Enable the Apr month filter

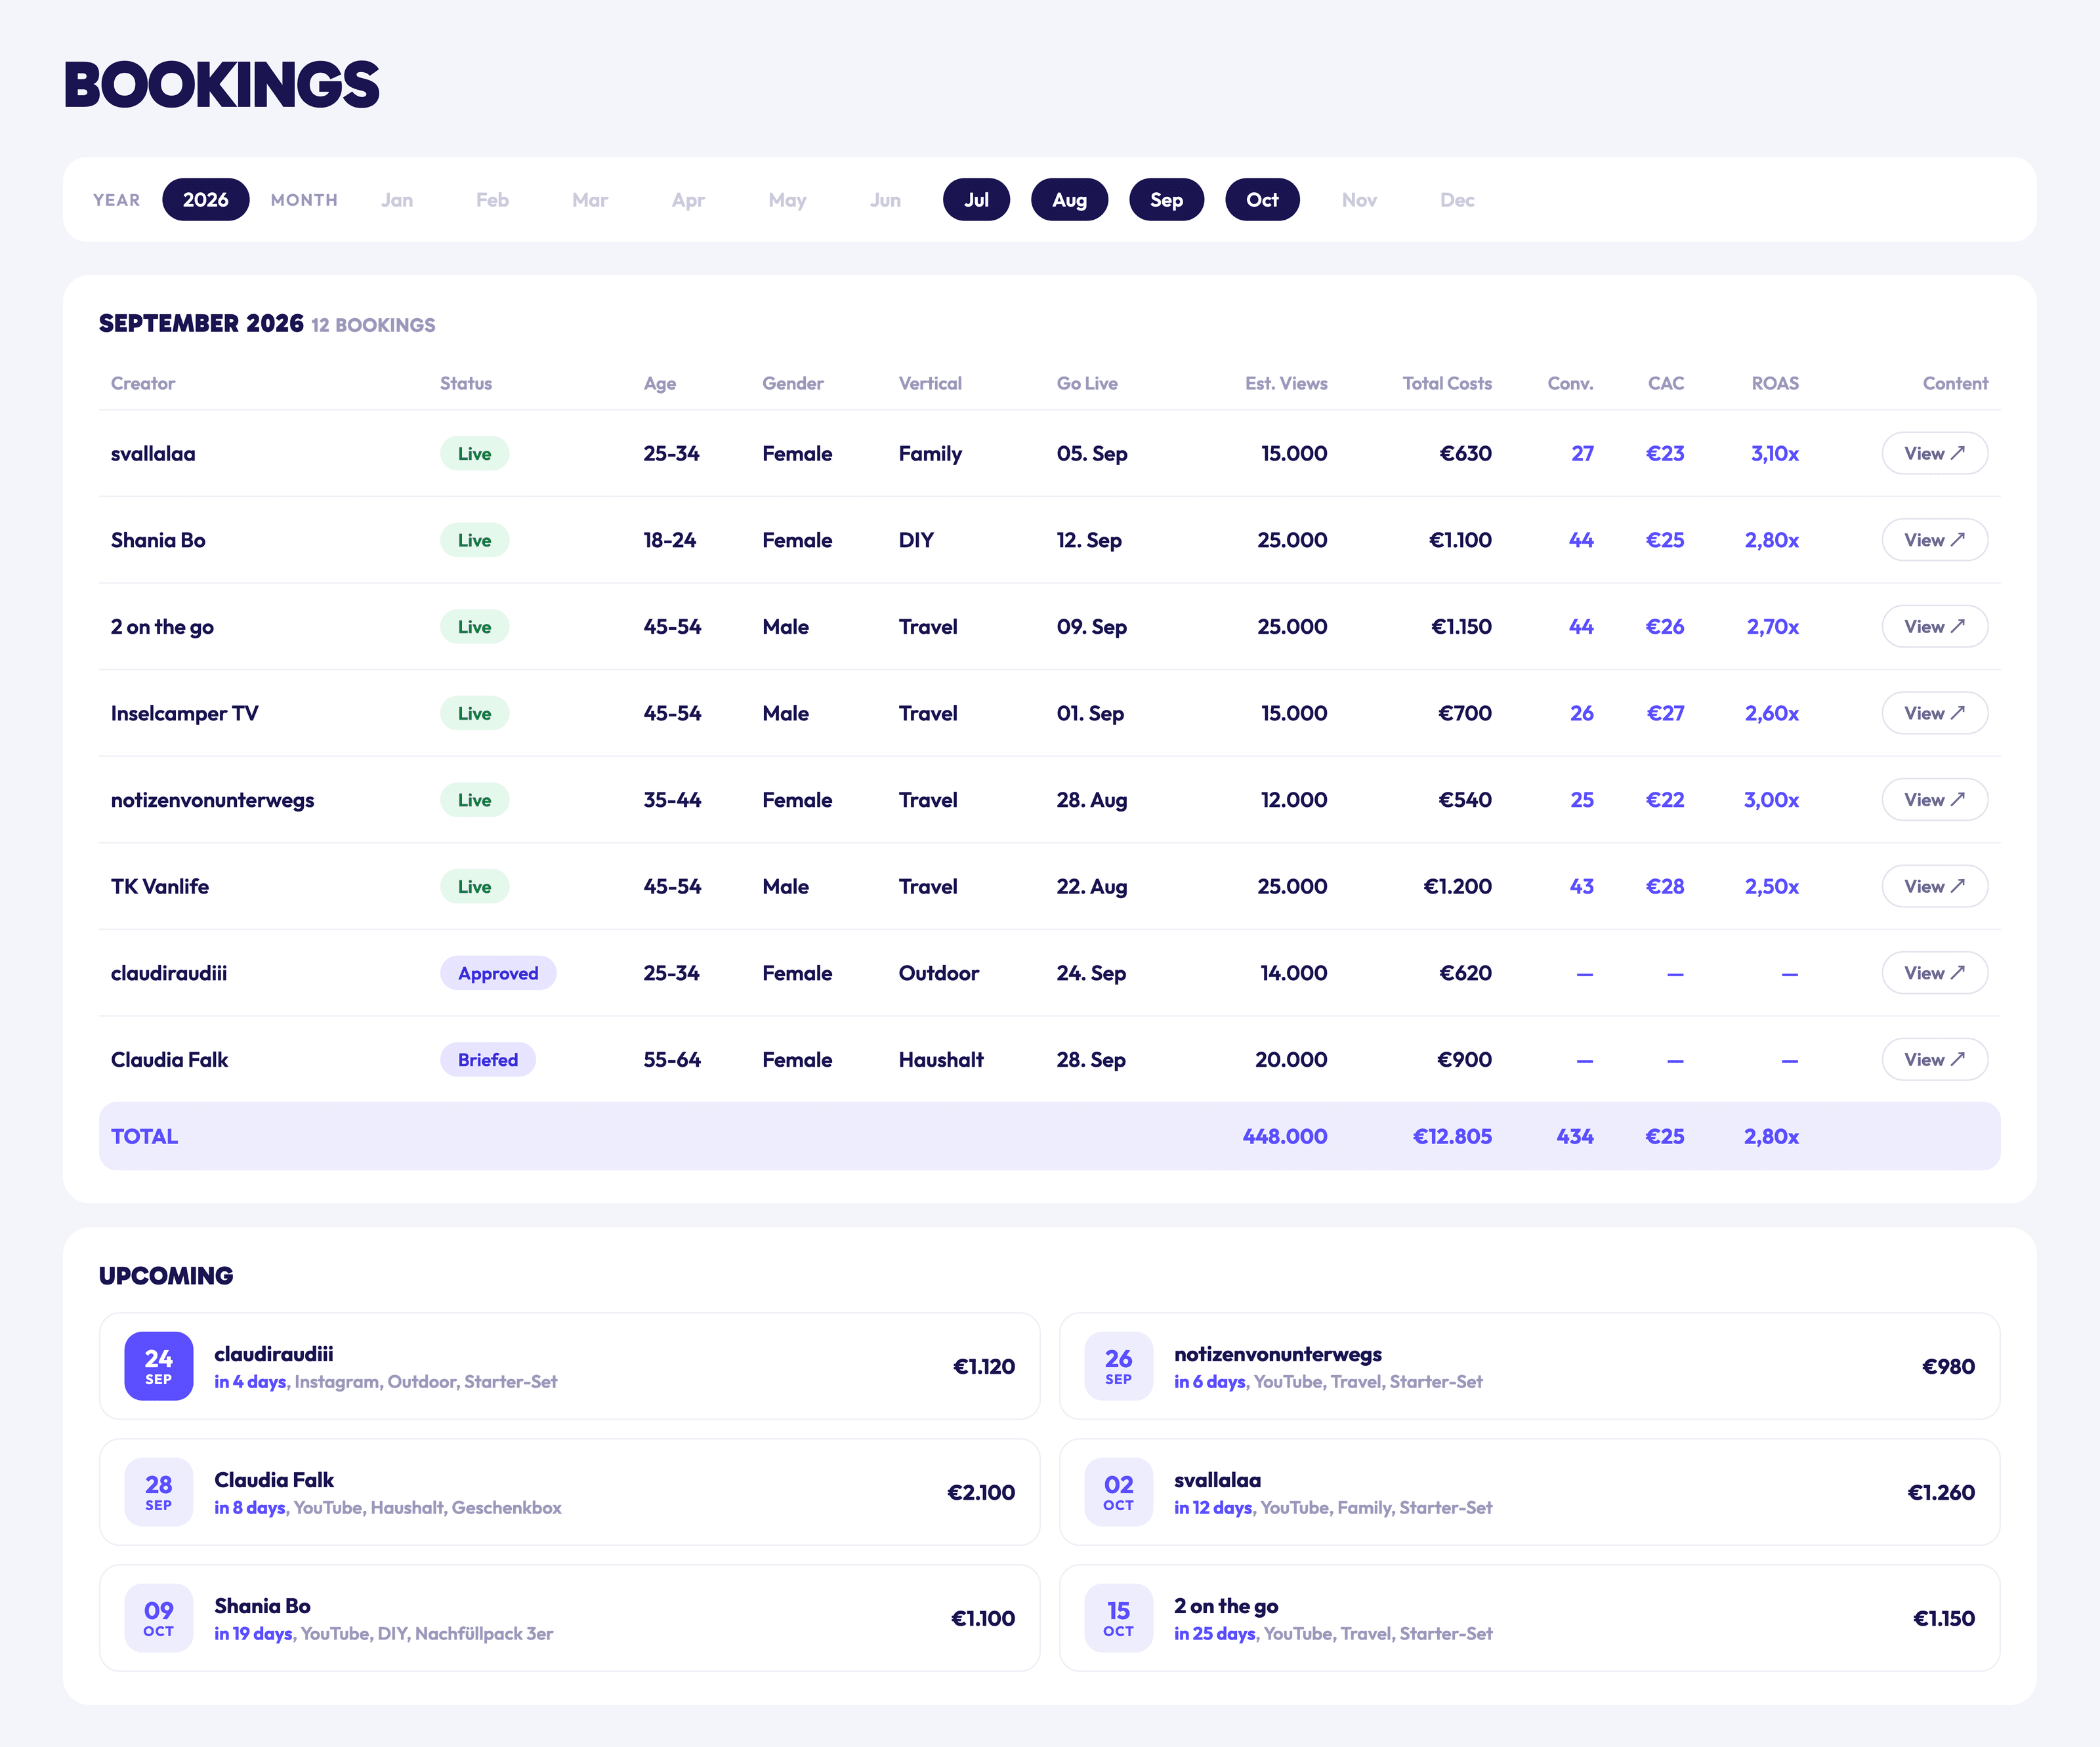[x=688, y=200]
